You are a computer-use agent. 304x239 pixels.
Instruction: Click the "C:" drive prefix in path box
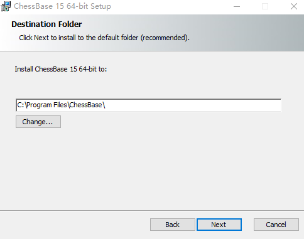21,105
